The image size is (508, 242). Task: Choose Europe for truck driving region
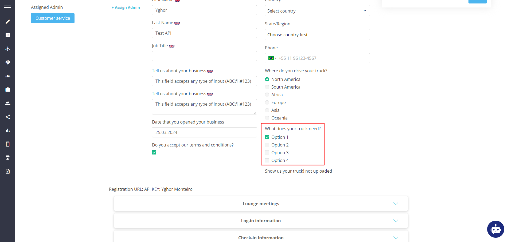(x=267, y=102)
